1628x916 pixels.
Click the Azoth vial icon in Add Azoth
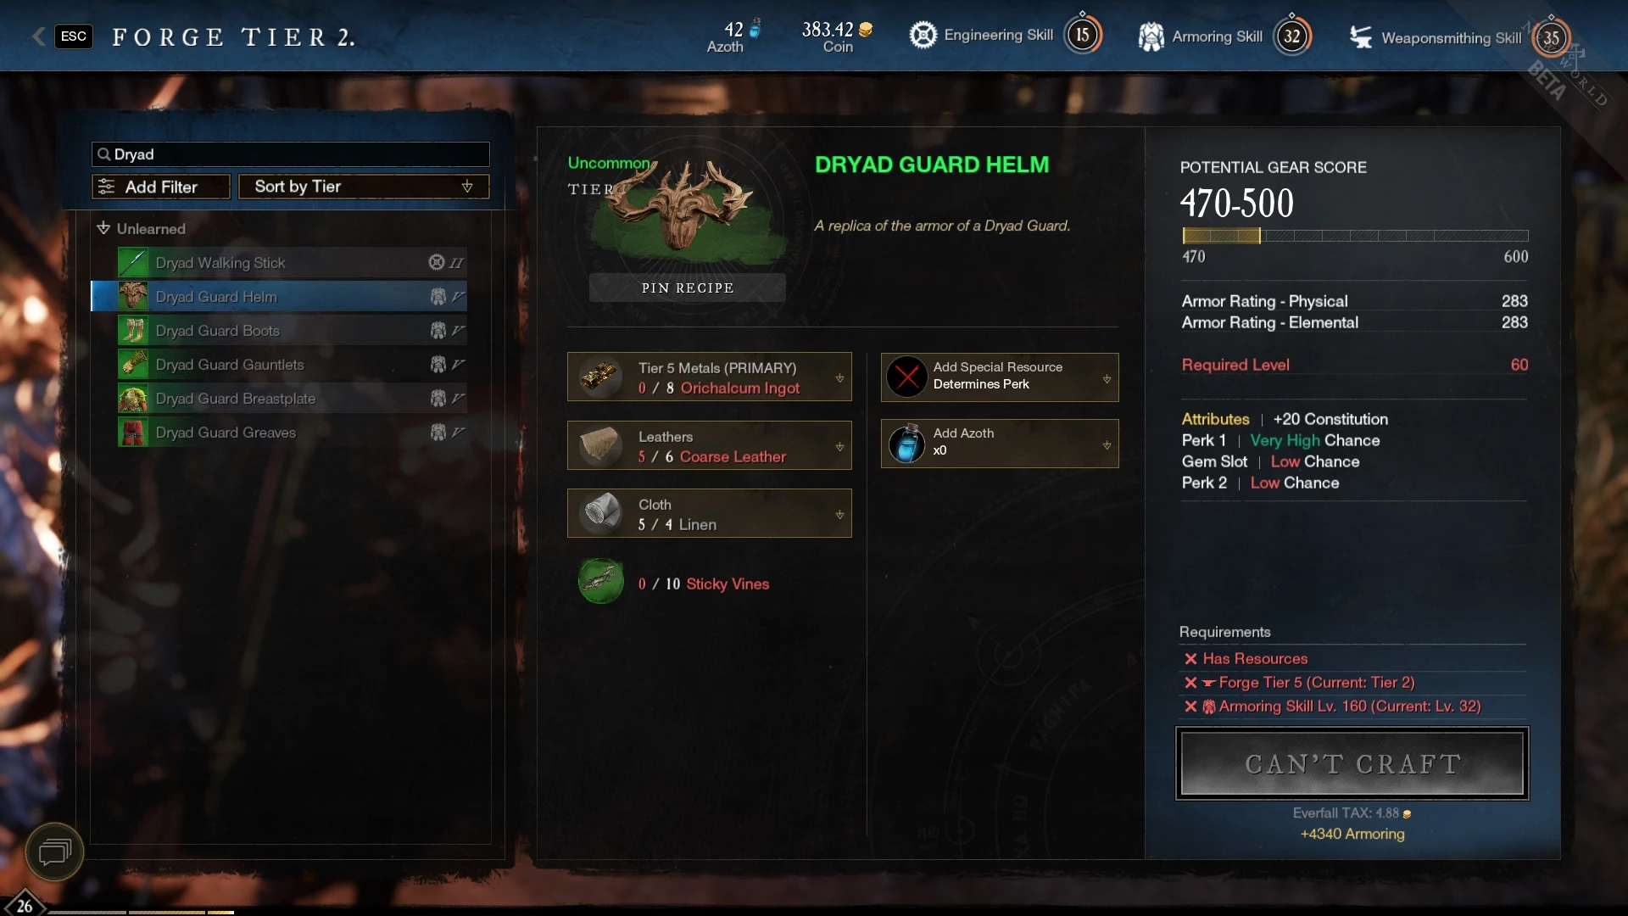coord(906,444)
